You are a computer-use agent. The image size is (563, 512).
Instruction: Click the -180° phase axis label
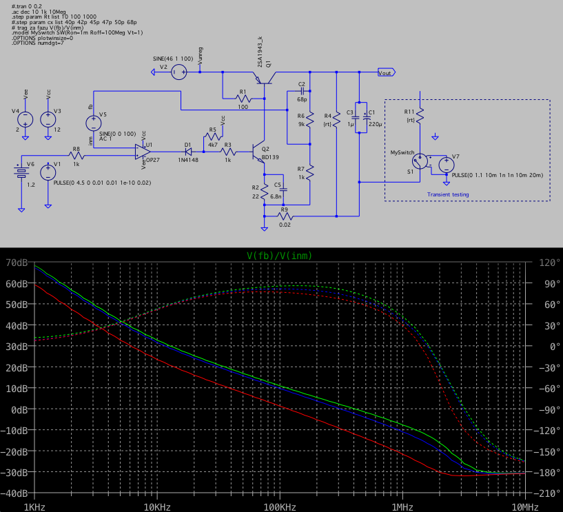(547, 473)
